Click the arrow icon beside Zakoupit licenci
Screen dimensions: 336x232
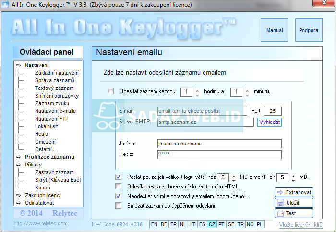point(19,195)
